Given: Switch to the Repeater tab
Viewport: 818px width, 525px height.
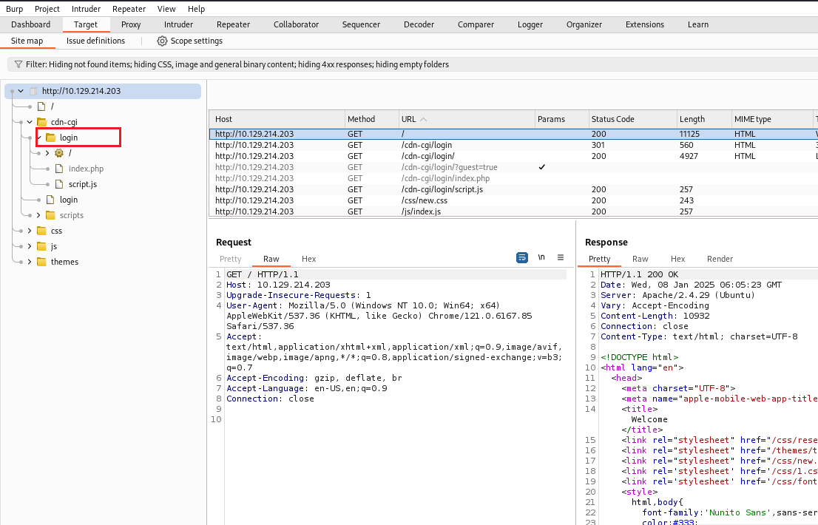Looking at the screenshot, I should [233, 24].
